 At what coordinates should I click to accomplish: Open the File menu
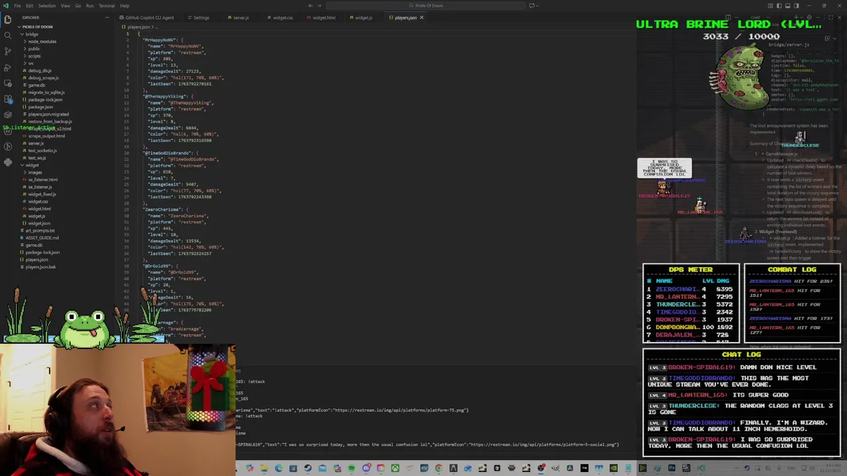pyautogui.click(x=17, y=5)
